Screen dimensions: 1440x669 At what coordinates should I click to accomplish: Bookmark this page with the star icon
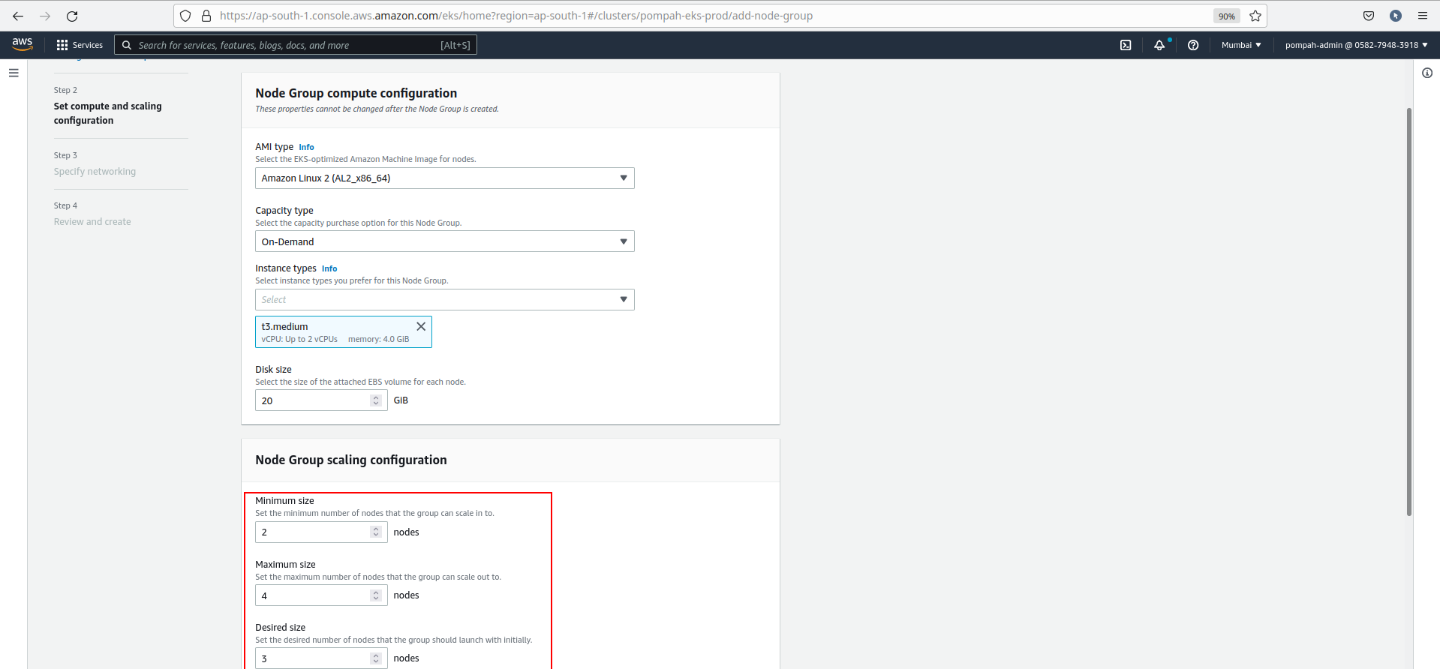(x=1255, y=16)
